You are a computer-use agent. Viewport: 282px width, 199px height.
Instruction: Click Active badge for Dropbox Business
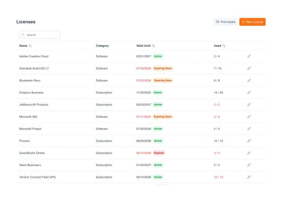point(158,93)
